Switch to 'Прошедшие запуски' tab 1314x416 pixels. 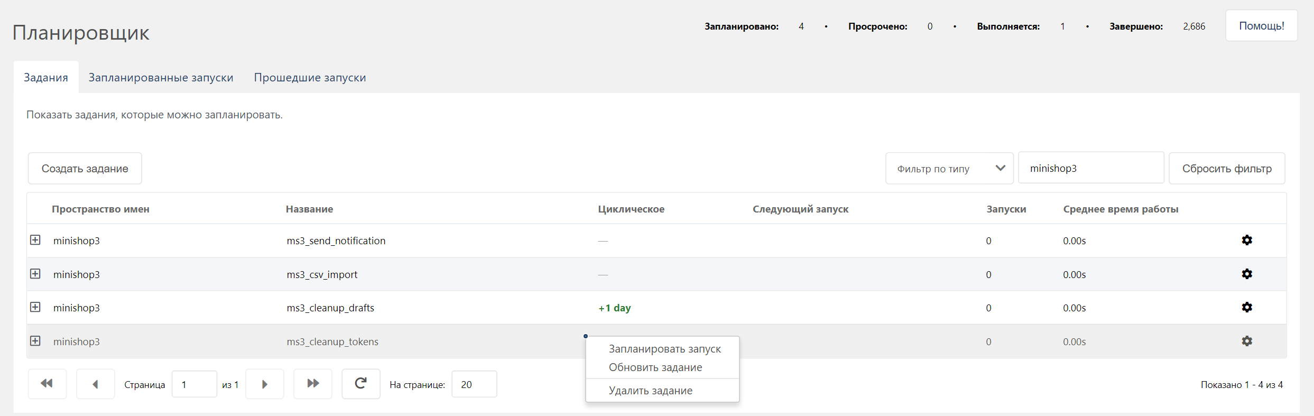(310, 77)
